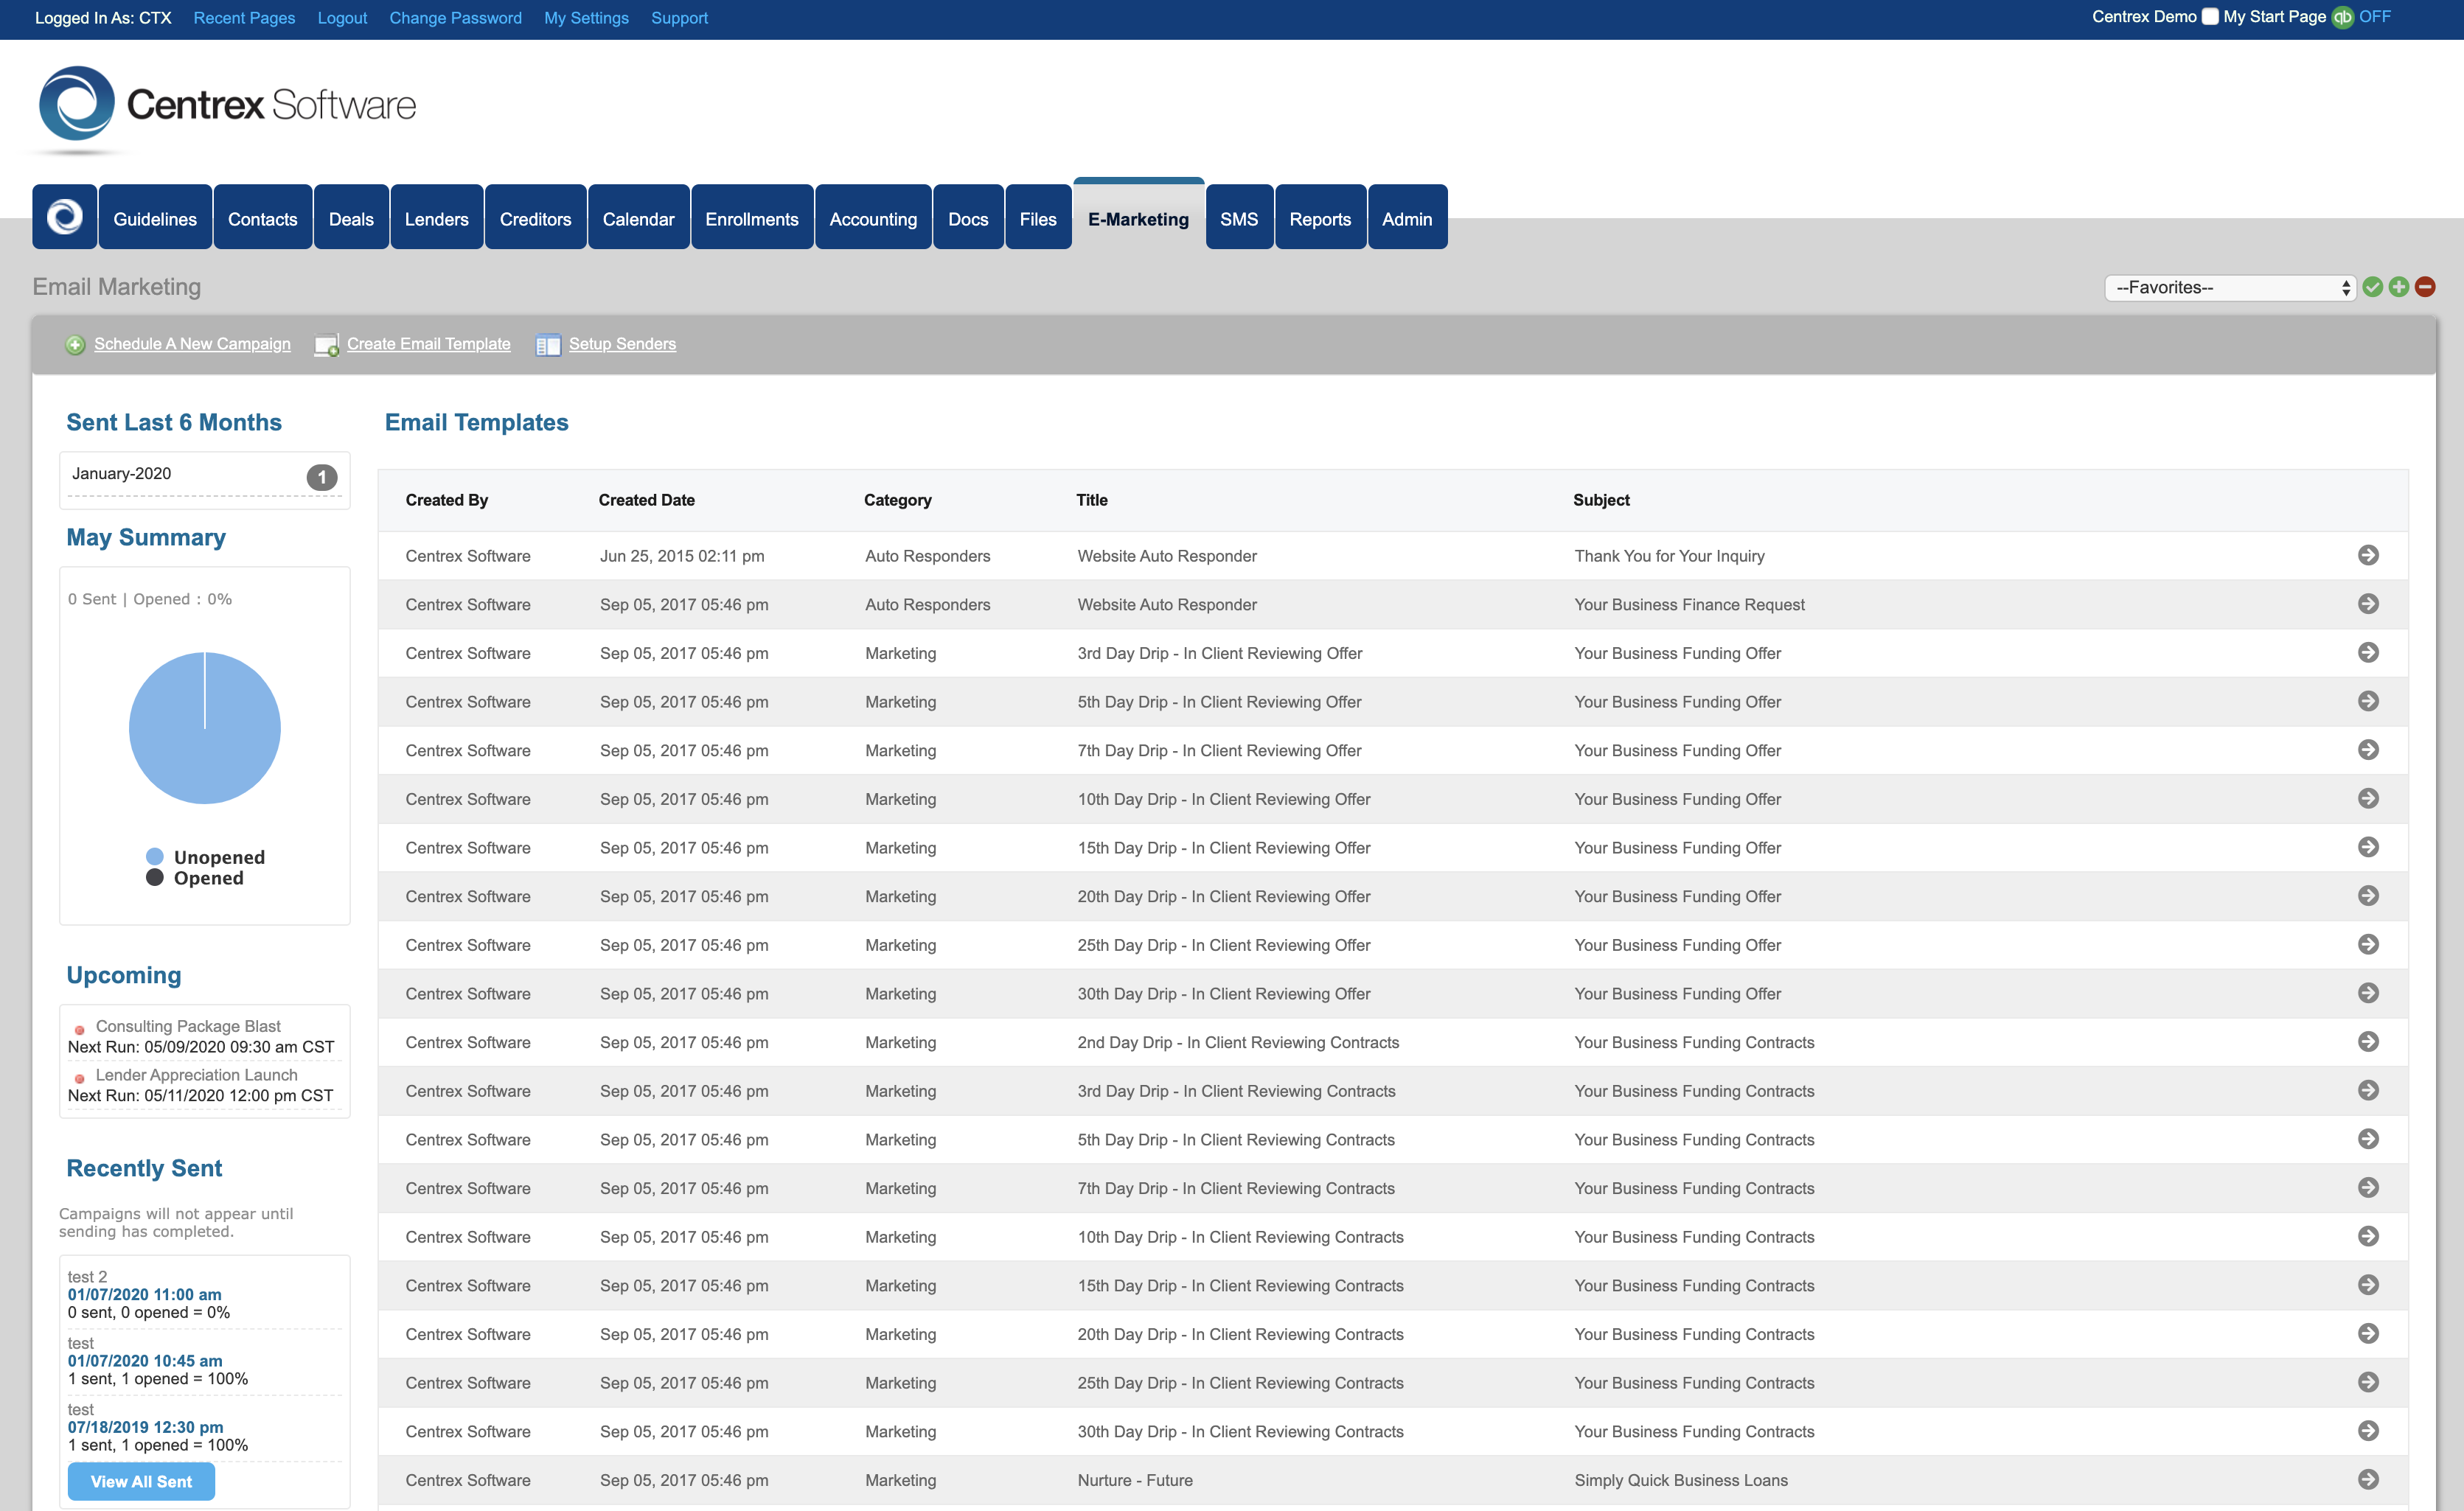2464x1511 pixels.
Task: Click the Setup Senders link
Action: pos(622,344)
